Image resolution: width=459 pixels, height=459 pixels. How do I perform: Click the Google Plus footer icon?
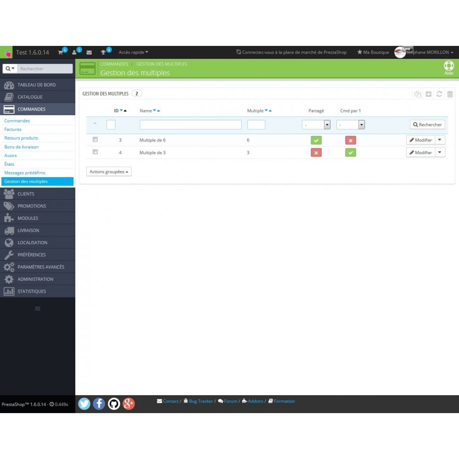tap(129, 403)
